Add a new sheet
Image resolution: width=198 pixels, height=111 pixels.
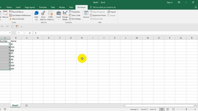[26, 105]
